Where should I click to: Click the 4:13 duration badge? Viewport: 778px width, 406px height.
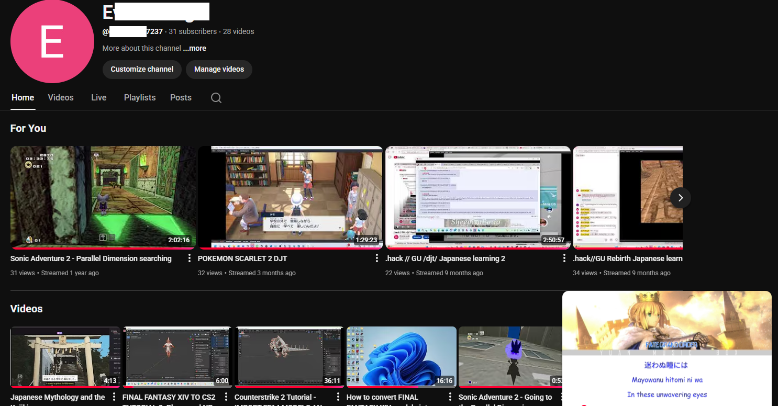click(110, 381)
